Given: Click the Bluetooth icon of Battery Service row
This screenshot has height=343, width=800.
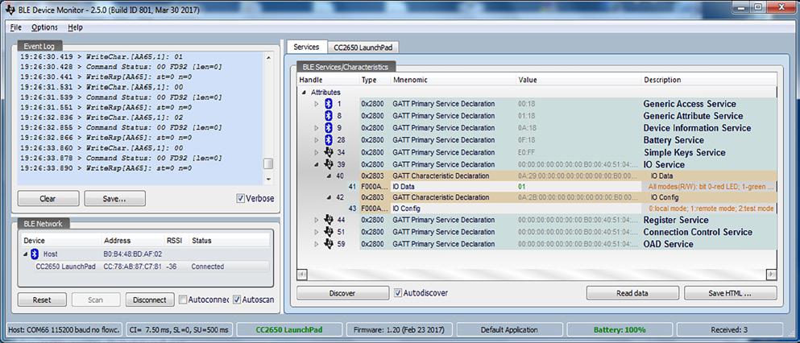Looking at the screenshot, I should pos(329,140).
